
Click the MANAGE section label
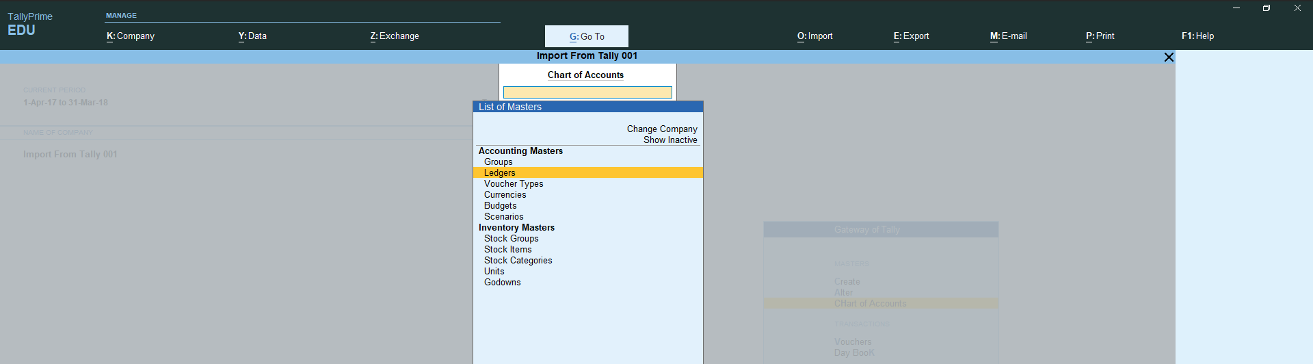click(121, 15)
